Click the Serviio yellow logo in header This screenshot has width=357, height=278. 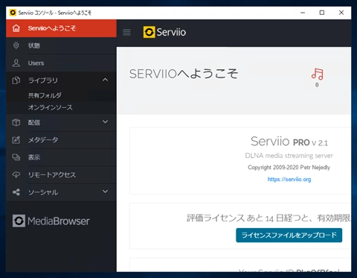[x=149, y=32]
